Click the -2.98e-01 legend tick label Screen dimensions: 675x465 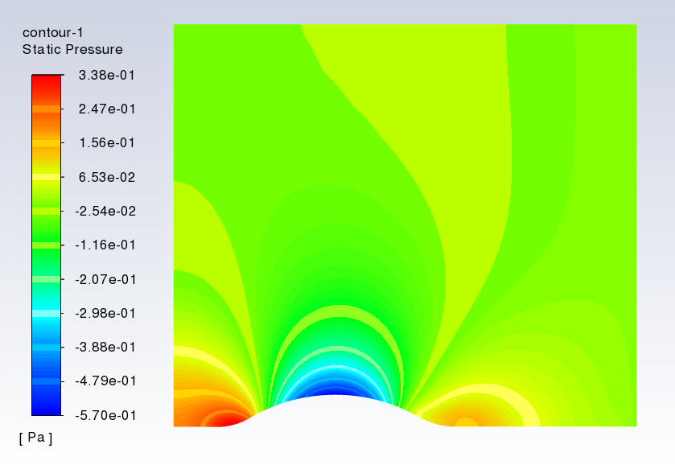[105, 313]
